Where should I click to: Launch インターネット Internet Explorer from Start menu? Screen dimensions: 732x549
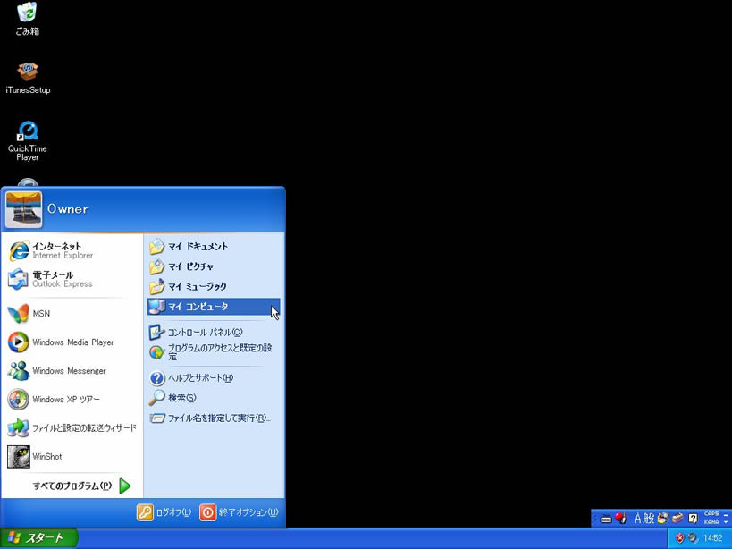(x=72, y=250)
